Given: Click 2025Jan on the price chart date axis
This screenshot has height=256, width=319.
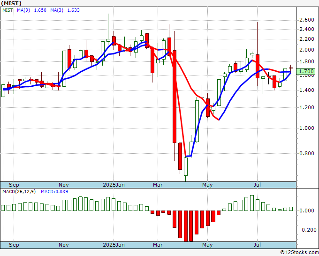Looking at the screenshot, I should [114, 185].
